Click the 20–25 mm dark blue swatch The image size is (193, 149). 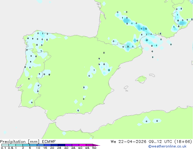54,145
